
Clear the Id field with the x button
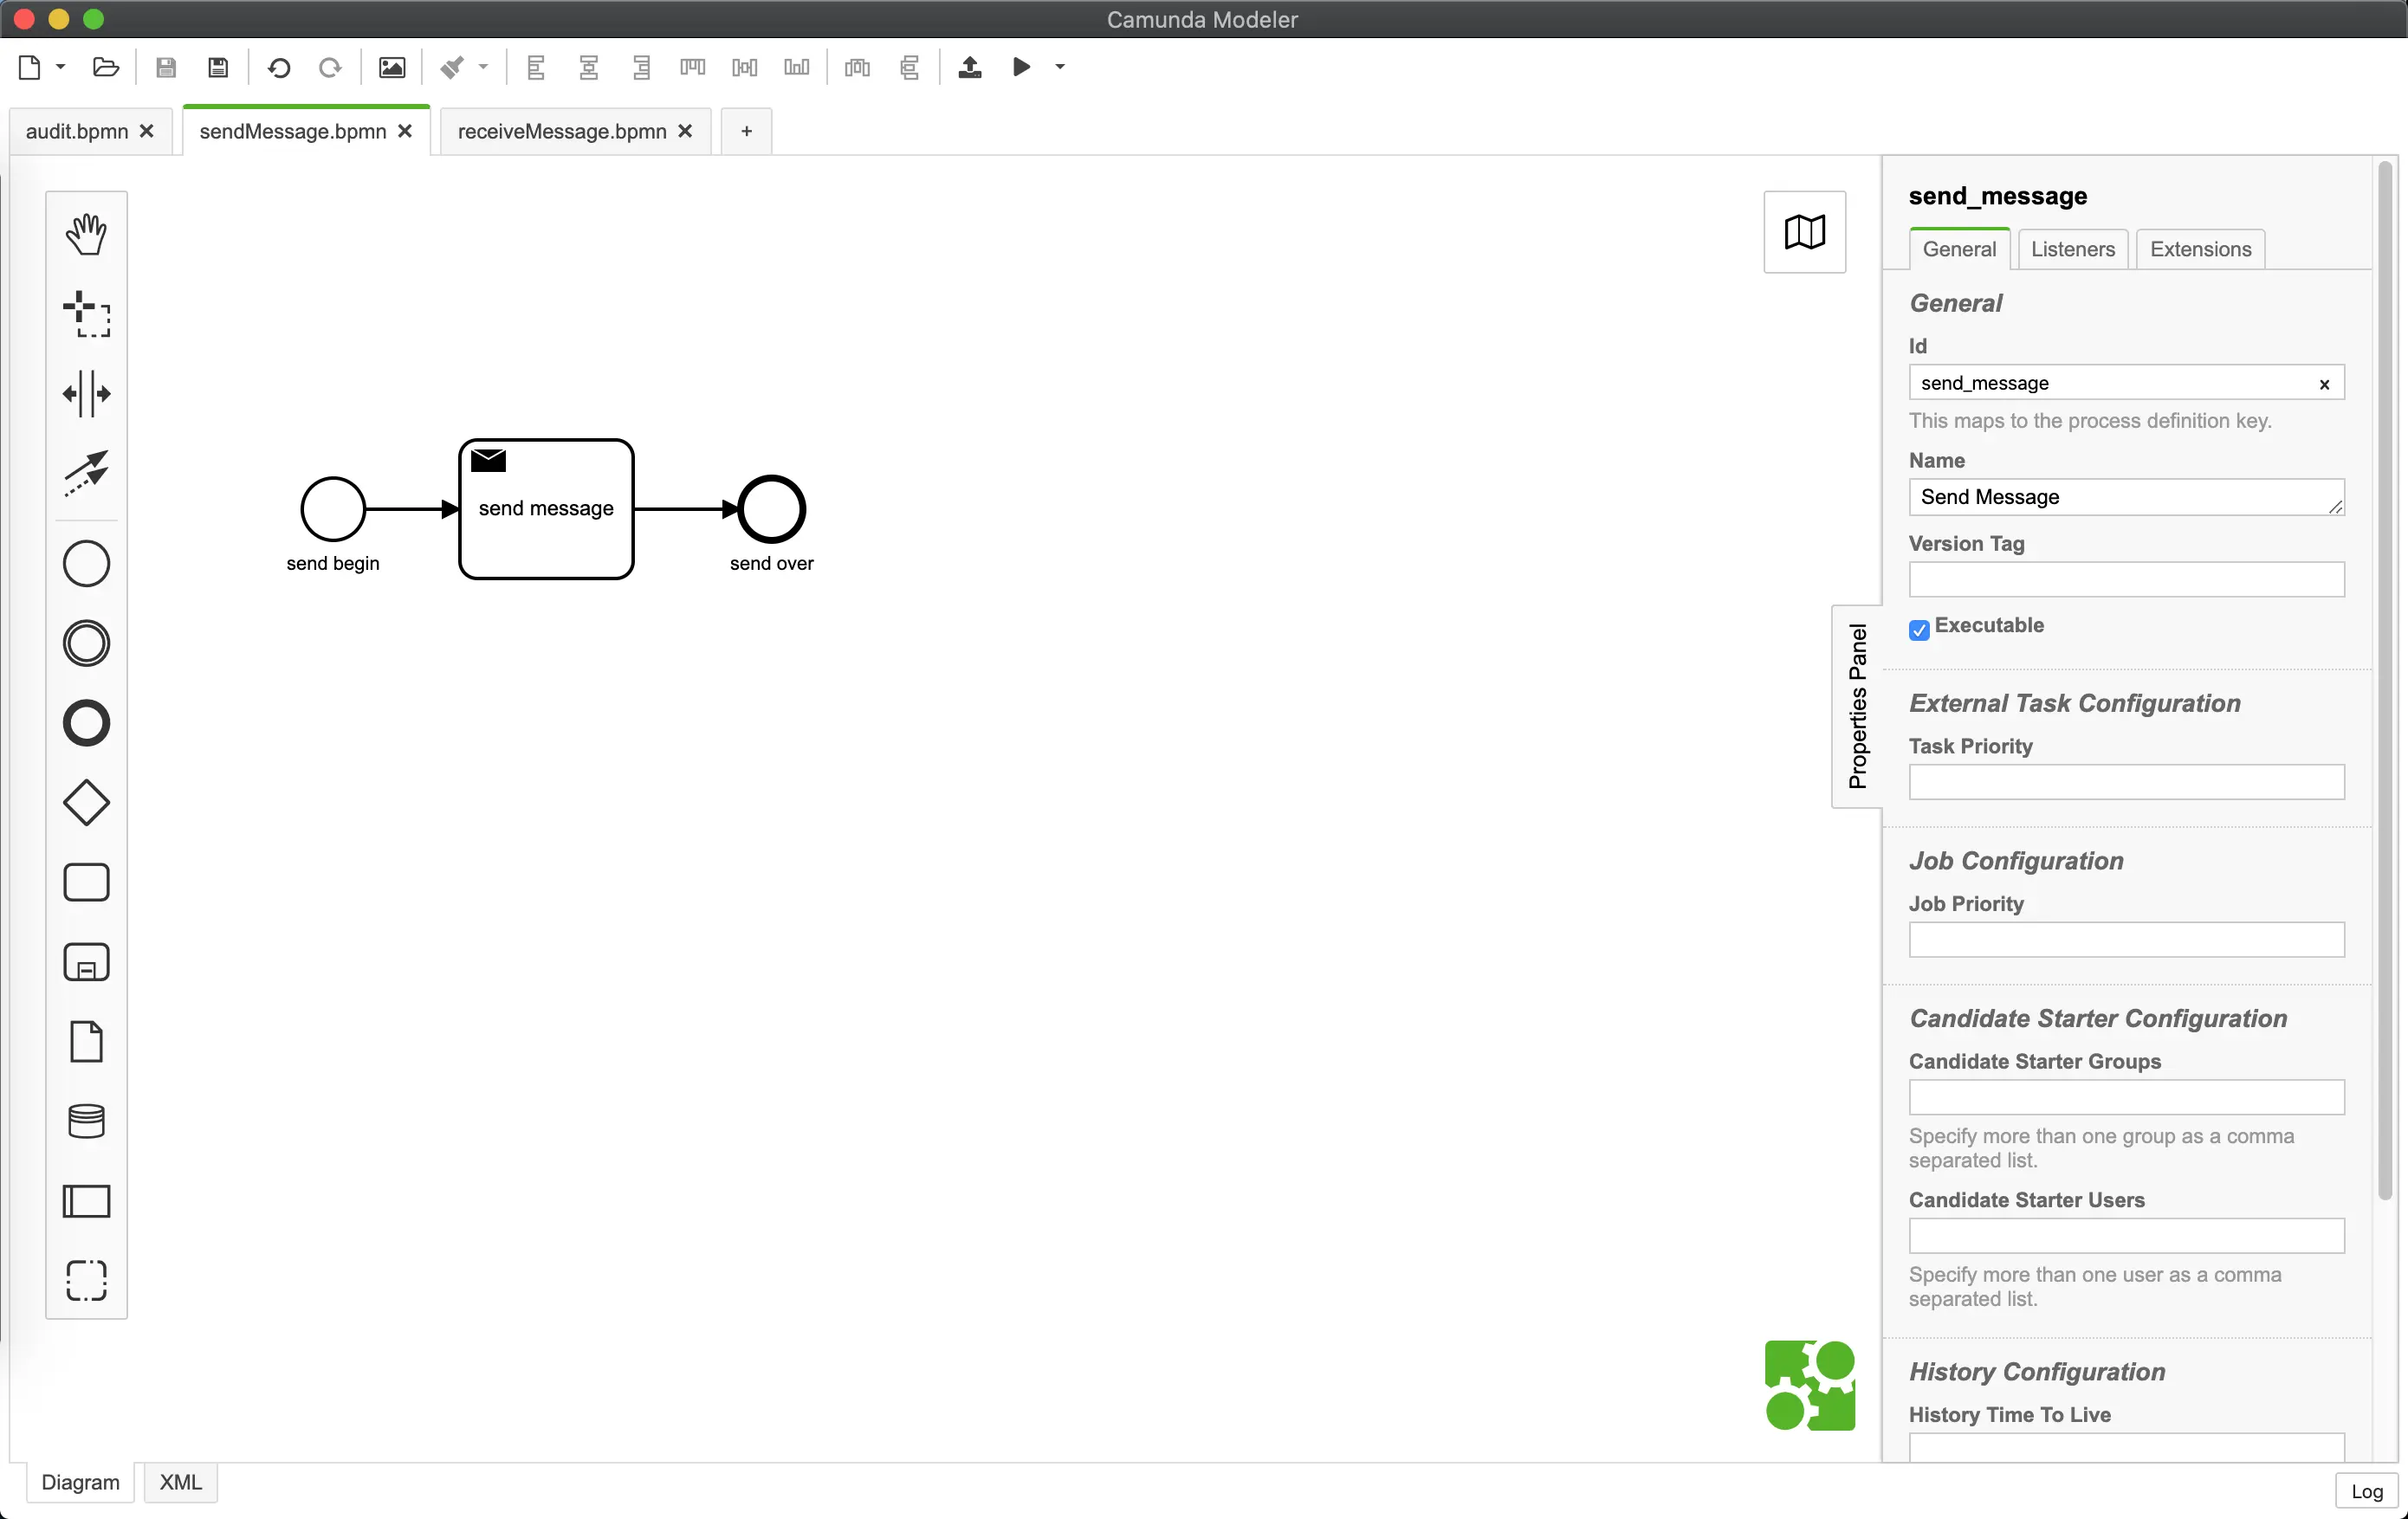click(2325, 383)
